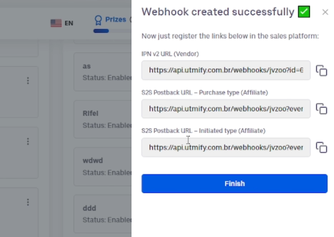
Task: Open the EN language selector
Action: 62,23
